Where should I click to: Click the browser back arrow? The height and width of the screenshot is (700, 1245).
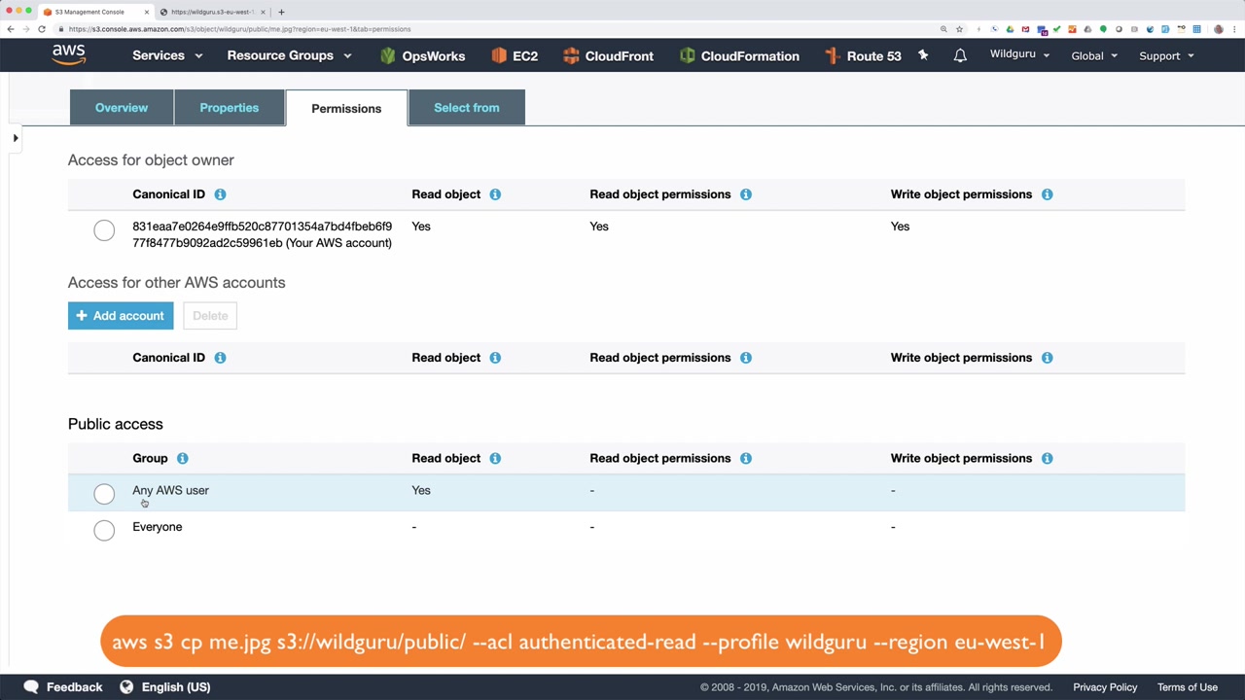(11, 29)
